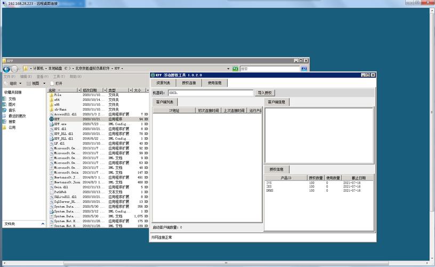Open the 名称 column filter dropdown arrow
The height and width of the screenshot is (267, 435).
click(79, 90)
